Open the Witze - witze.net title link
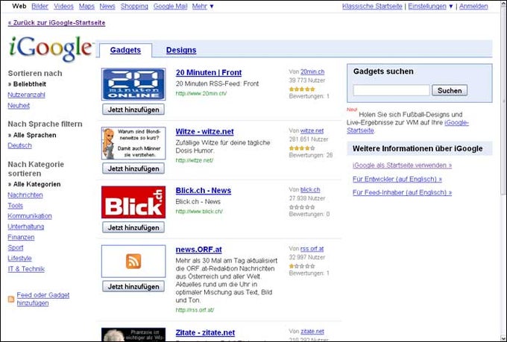The image size is (507, 342). pyautogui.click(x=205, y=132)
